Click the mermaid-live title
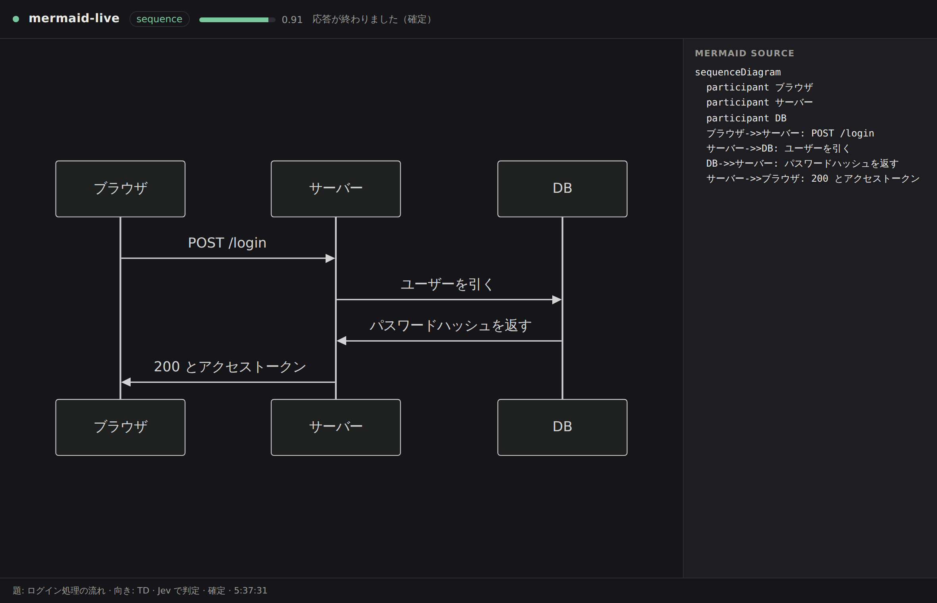Viewport: 937px width, 603px height. pos(74,18)
